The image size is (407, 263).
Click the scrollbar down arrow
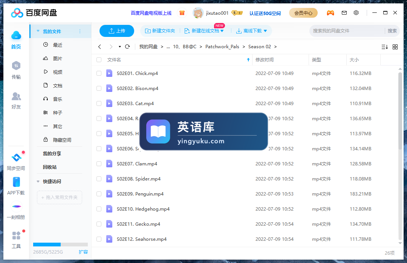click(x=400, y=243)
